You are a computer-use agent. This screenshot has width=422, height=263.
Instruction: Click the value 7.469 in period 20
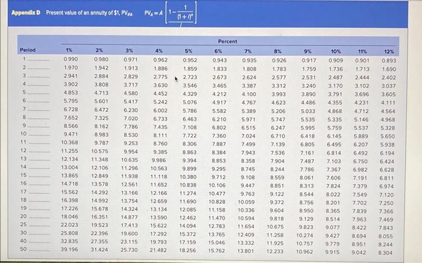tap(386, 220)
